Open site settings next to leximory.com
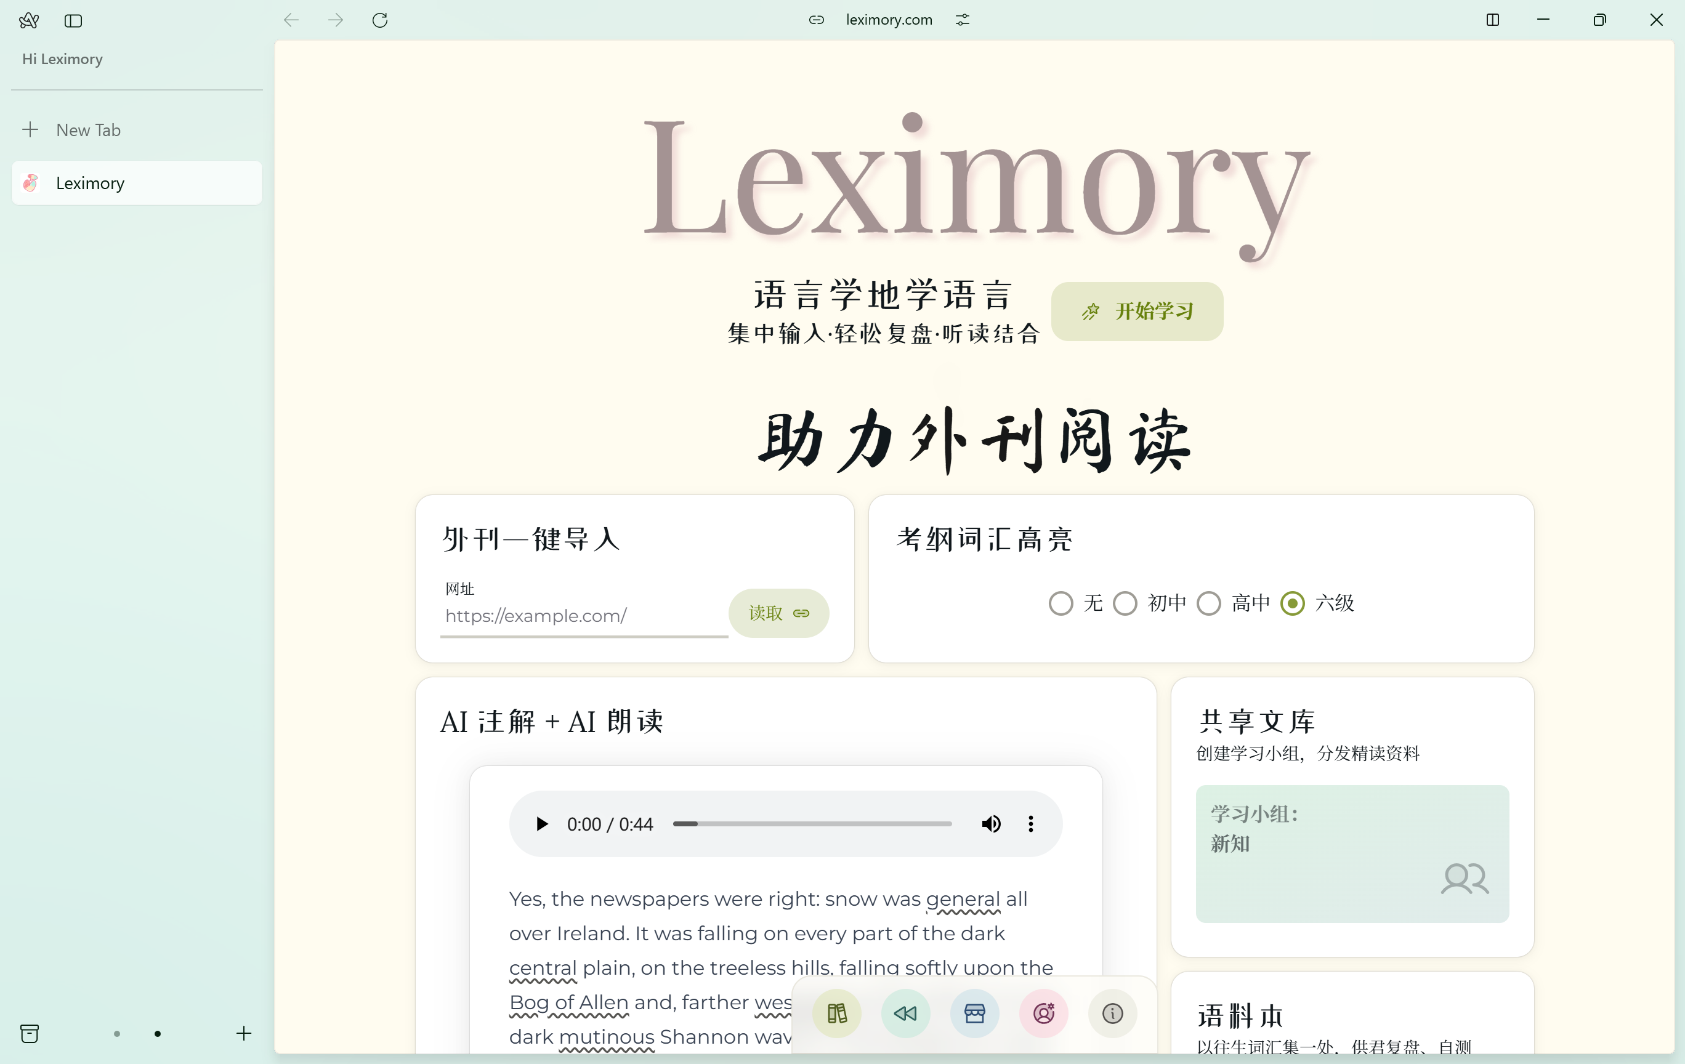The height and width of the screenshot is (1064, 1685). pos(963,20)
